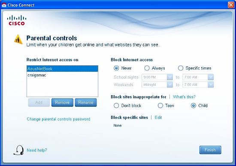Open the What's this? link
This screenshot has height=166, width=236.
tap(184, 97)
